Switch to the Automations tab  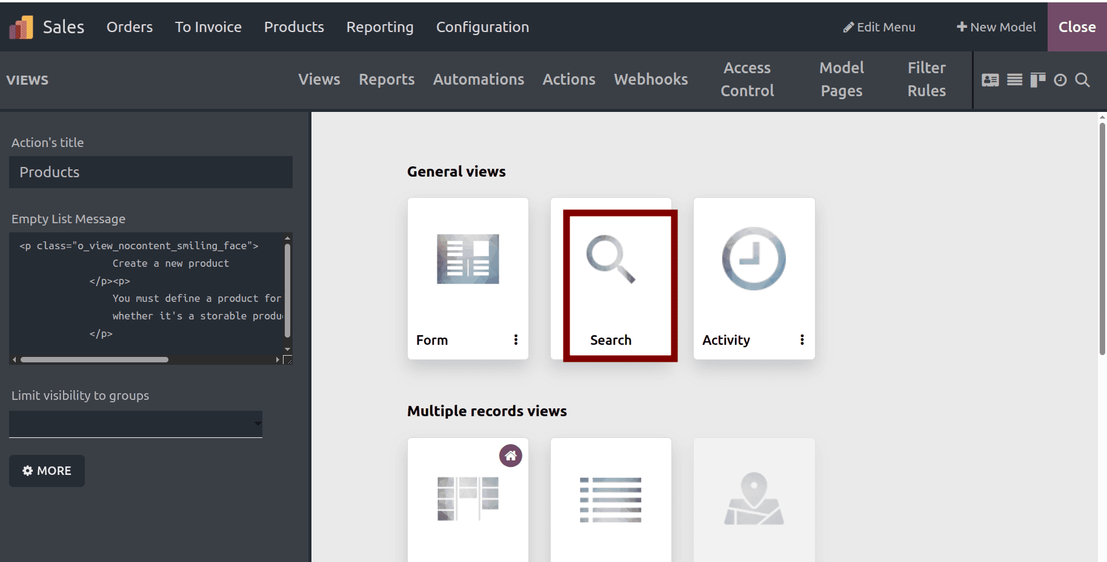click(479, 79)
